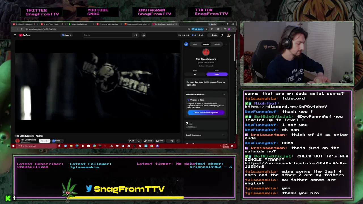Select the AI Coach tab in vidIQ panel

coord(217,44)
